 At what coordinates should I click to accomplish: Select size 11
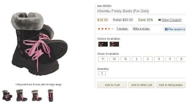(103, 59)
